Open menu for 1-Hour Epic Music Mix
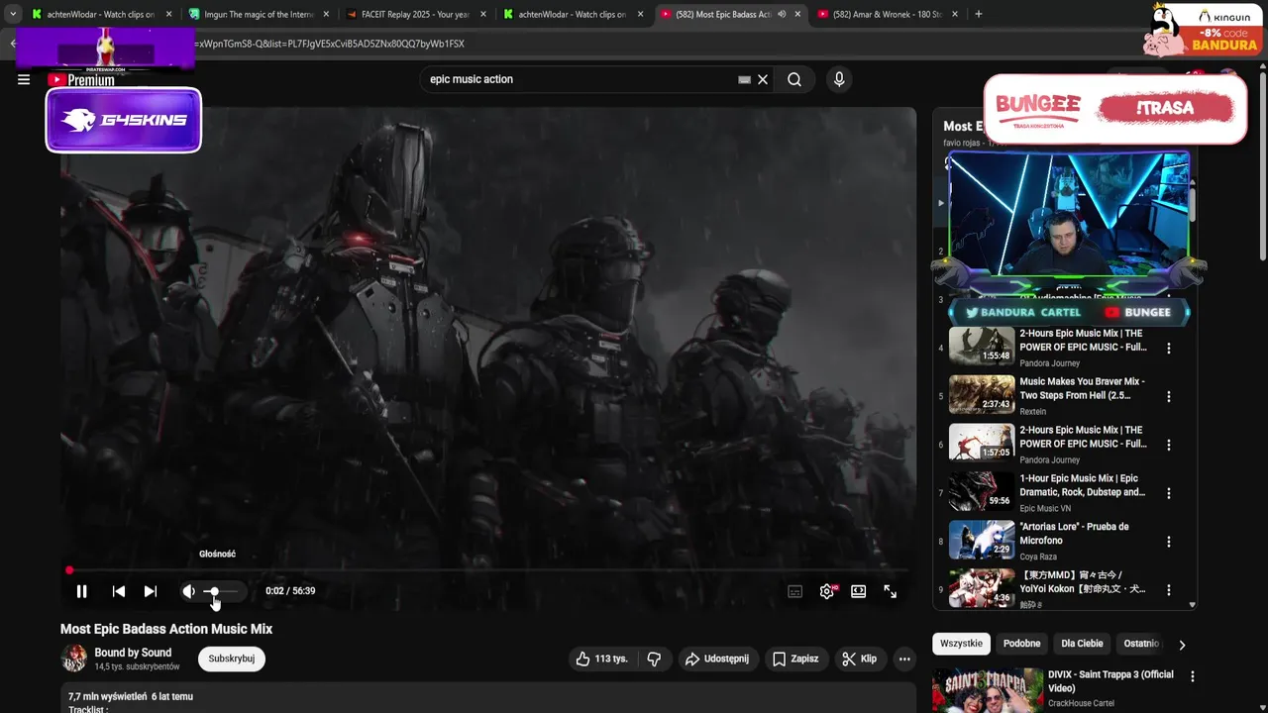Screen dimensions: 1268x713 (1169, 493)
